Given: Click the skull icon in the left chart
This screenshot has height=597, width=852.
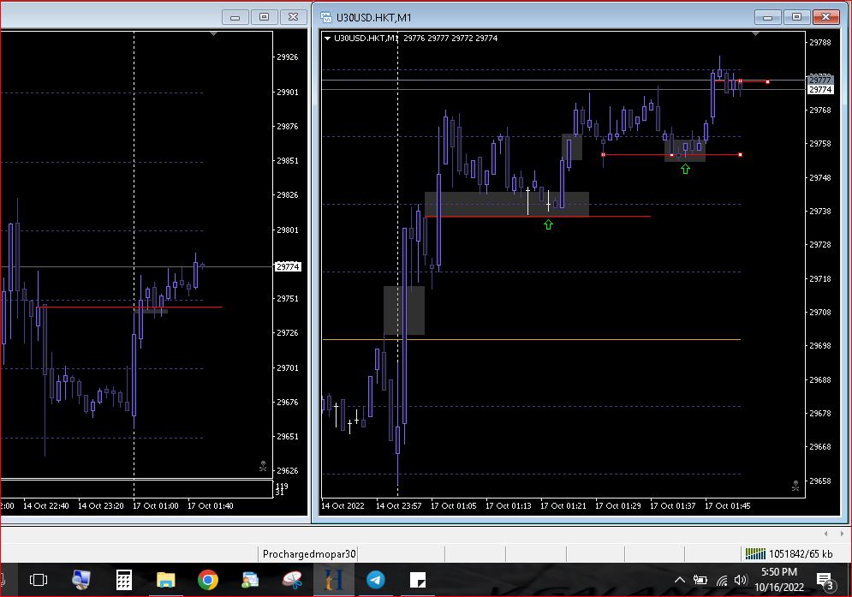Looking at the screenshot, I should 263,466.
